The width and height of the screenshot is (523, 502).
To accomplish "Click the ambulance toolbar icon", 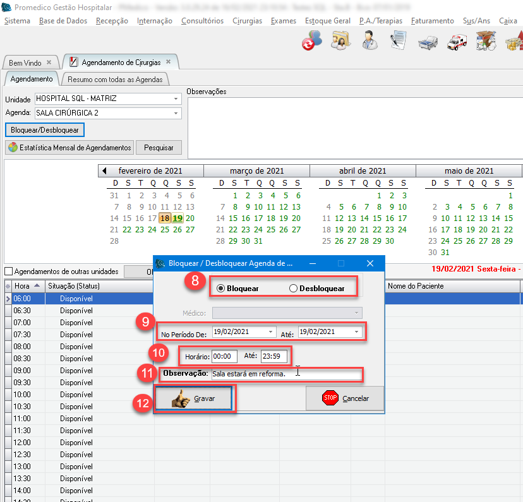I will (457, 42).
